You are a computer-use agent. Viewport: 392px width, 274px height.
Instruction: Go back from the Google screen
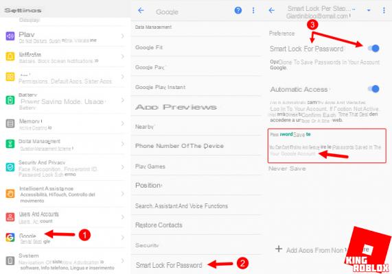(x=141, y=11)
